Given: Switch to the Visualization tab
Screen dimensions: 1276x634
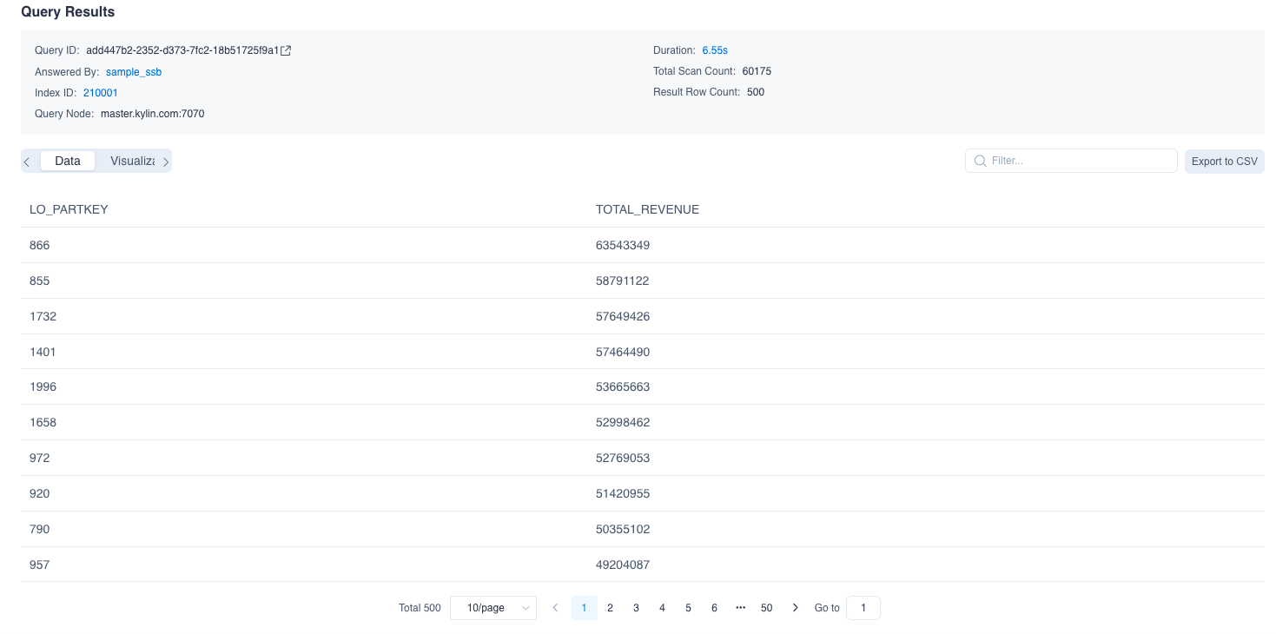Looking at the screenshot, I should click(132, 161).
